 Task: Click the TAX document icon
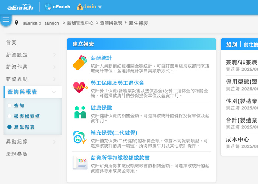[x=80, y=163]
